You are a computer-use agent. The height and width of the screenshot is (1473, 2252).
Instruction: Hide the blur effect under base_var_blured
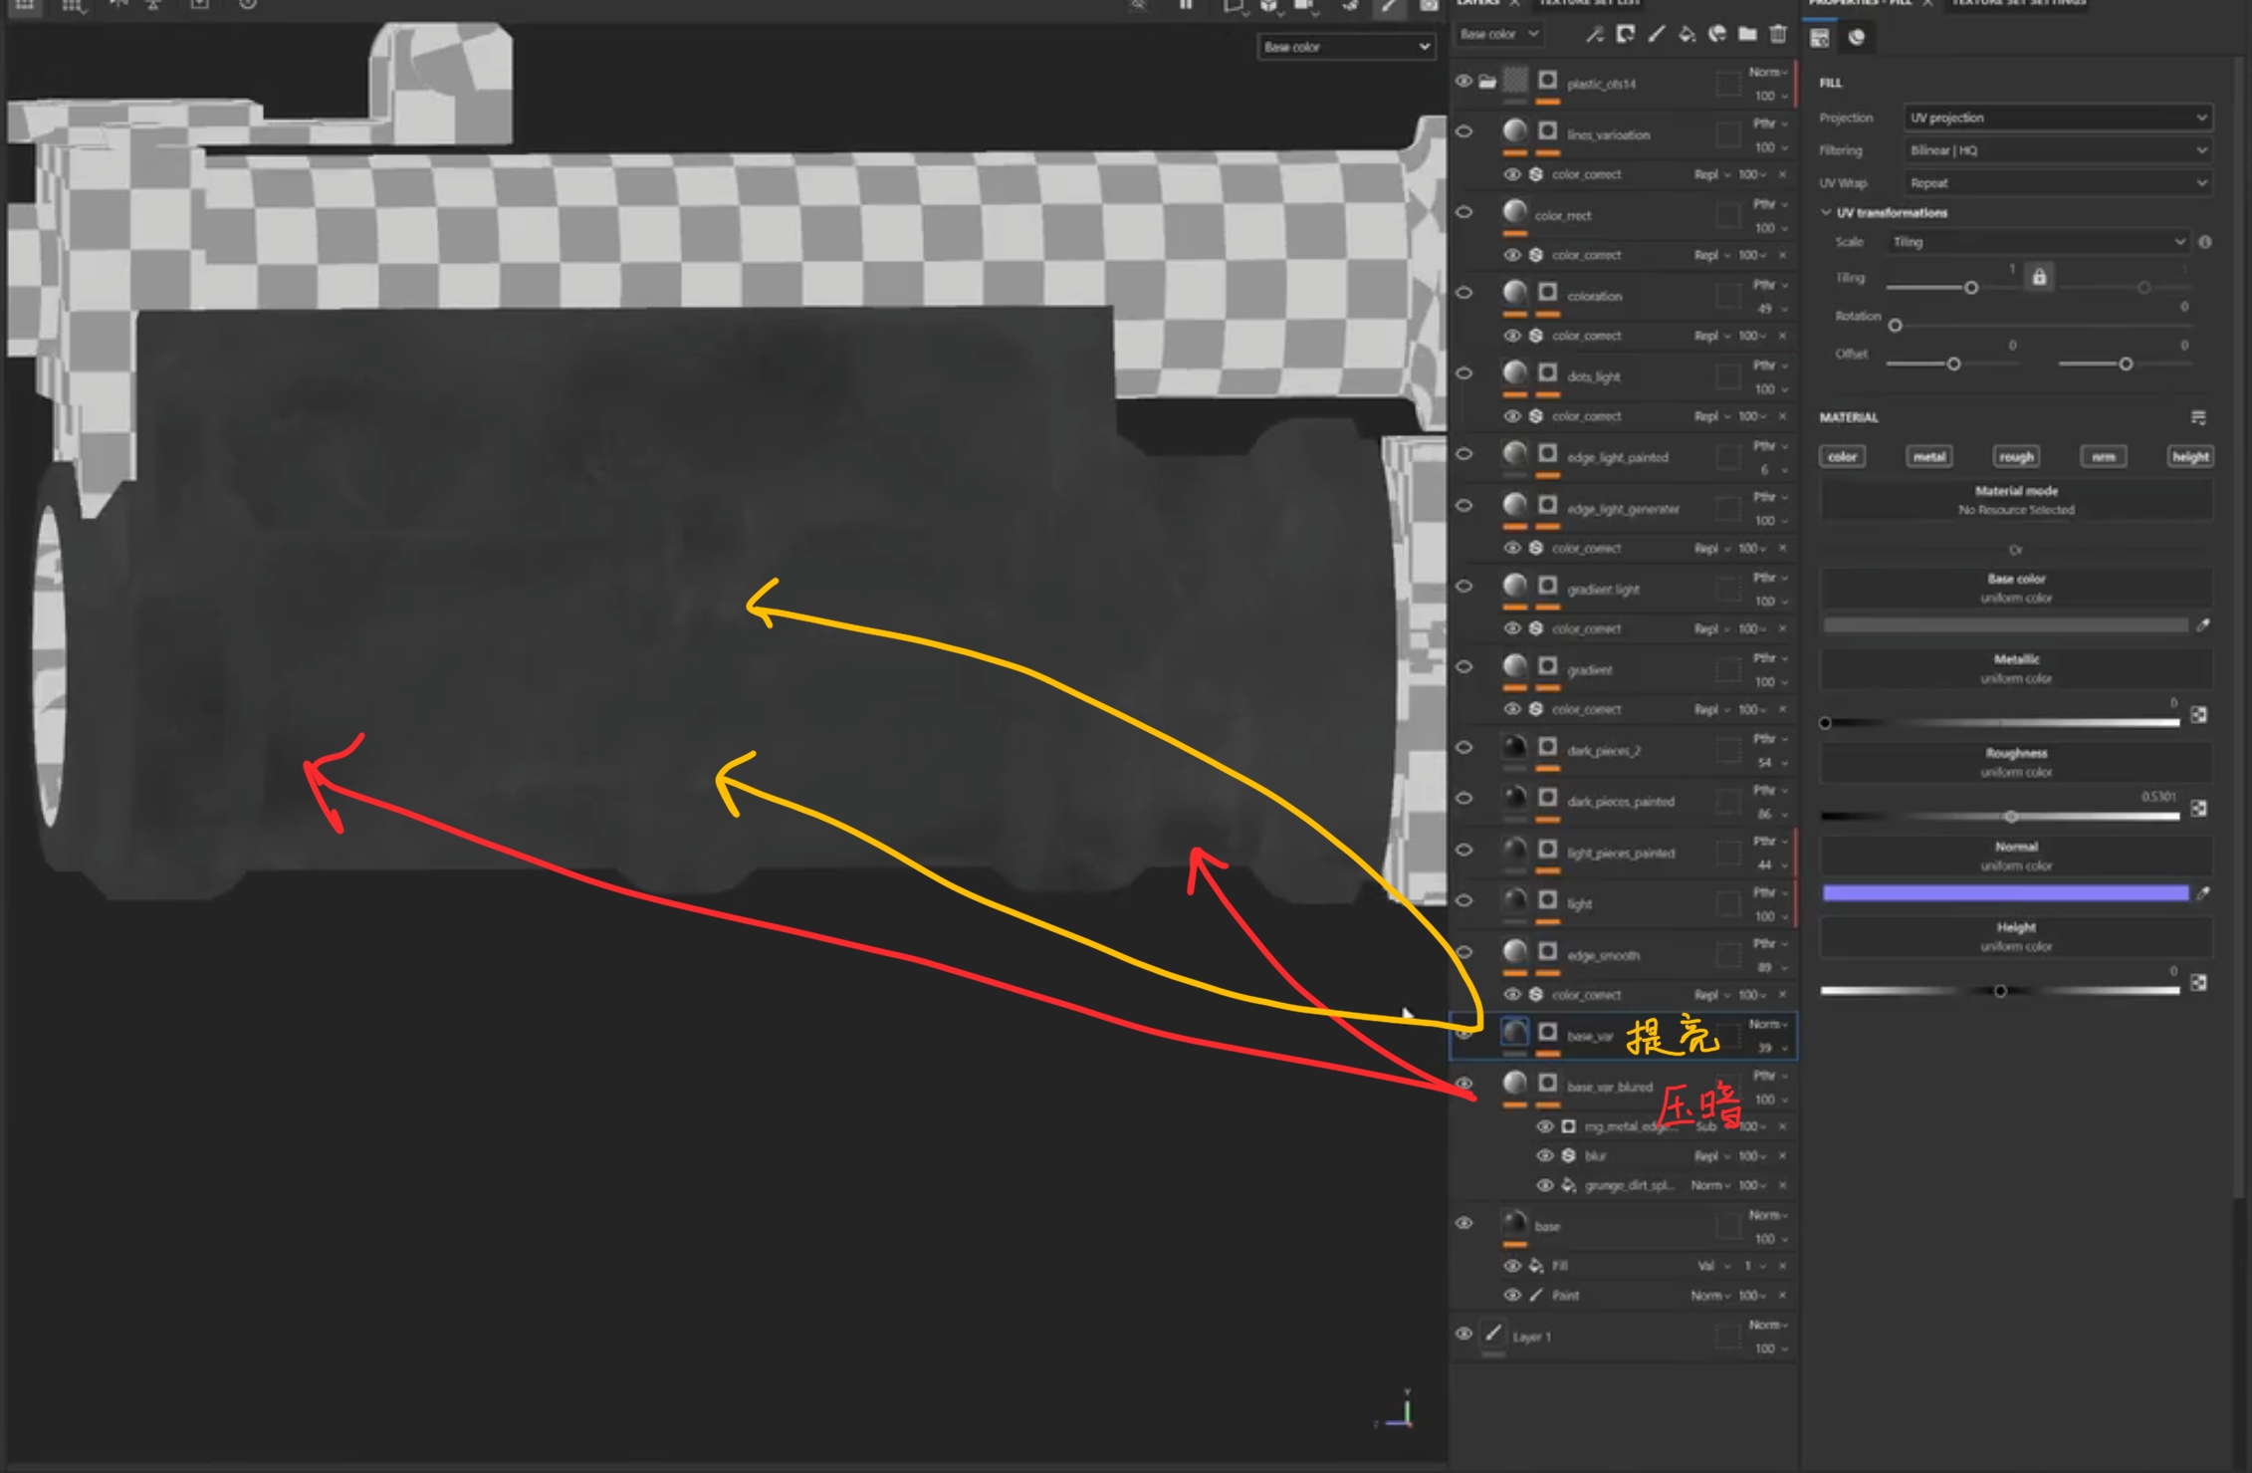coord(1545,1155)
